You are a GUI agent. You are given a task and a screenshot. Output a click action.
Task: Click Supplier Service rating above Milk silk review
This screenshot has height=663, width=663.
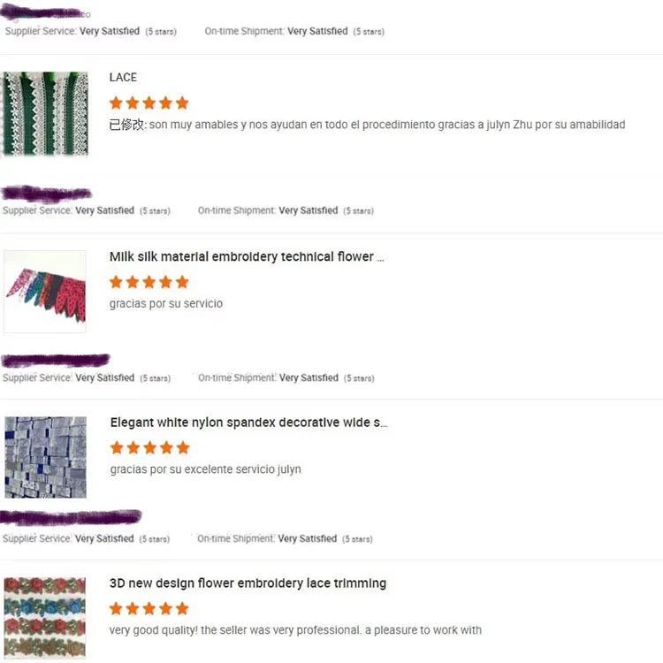click(x=86, y=210)
